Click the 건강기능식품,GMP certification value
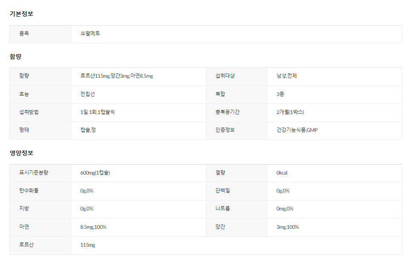 pyautogui.click(x=297, y=130)
